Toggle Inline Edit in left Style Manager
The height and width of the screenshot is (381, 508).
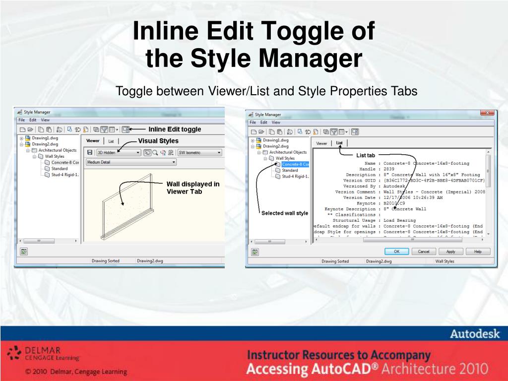pyautogui.click(x=126, y=129)
